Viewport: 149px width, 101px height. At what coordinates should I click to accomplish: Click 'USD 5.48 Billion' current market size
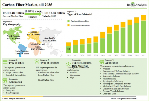13,13
